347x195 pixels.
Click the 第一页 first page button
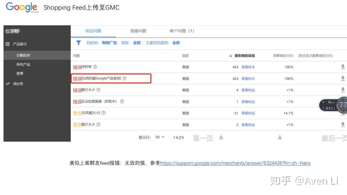tap(203, 138)
